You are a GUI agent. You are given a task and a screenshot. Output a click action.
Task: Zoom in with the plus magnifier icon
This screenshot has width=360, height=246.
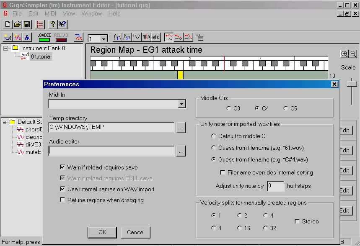[344, 54]
